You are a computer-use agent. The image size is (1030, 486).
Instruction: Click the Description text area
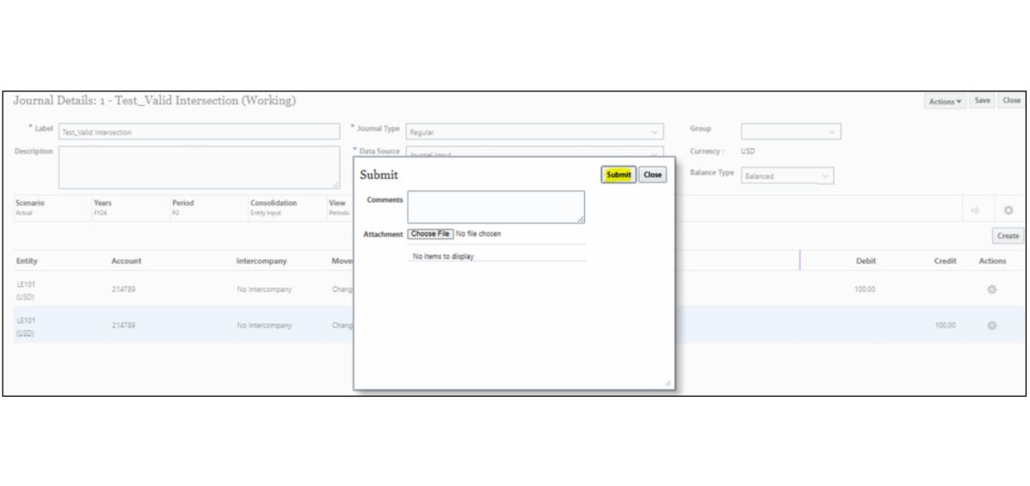pyautogui.click(x=199, y=166)
